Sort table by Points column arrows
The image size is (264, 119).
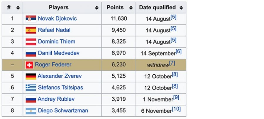131,8
